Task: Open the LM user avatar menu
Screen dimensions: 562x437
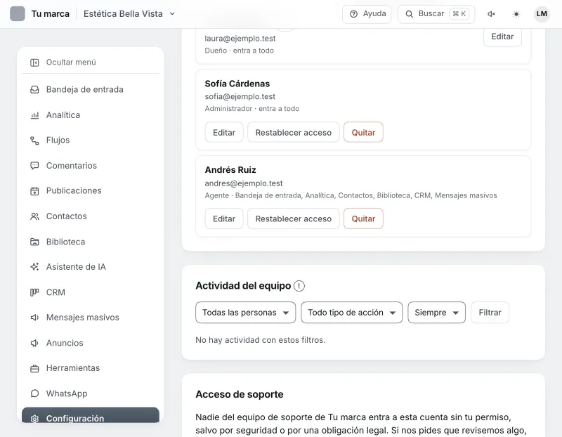Action: point(542,14)
